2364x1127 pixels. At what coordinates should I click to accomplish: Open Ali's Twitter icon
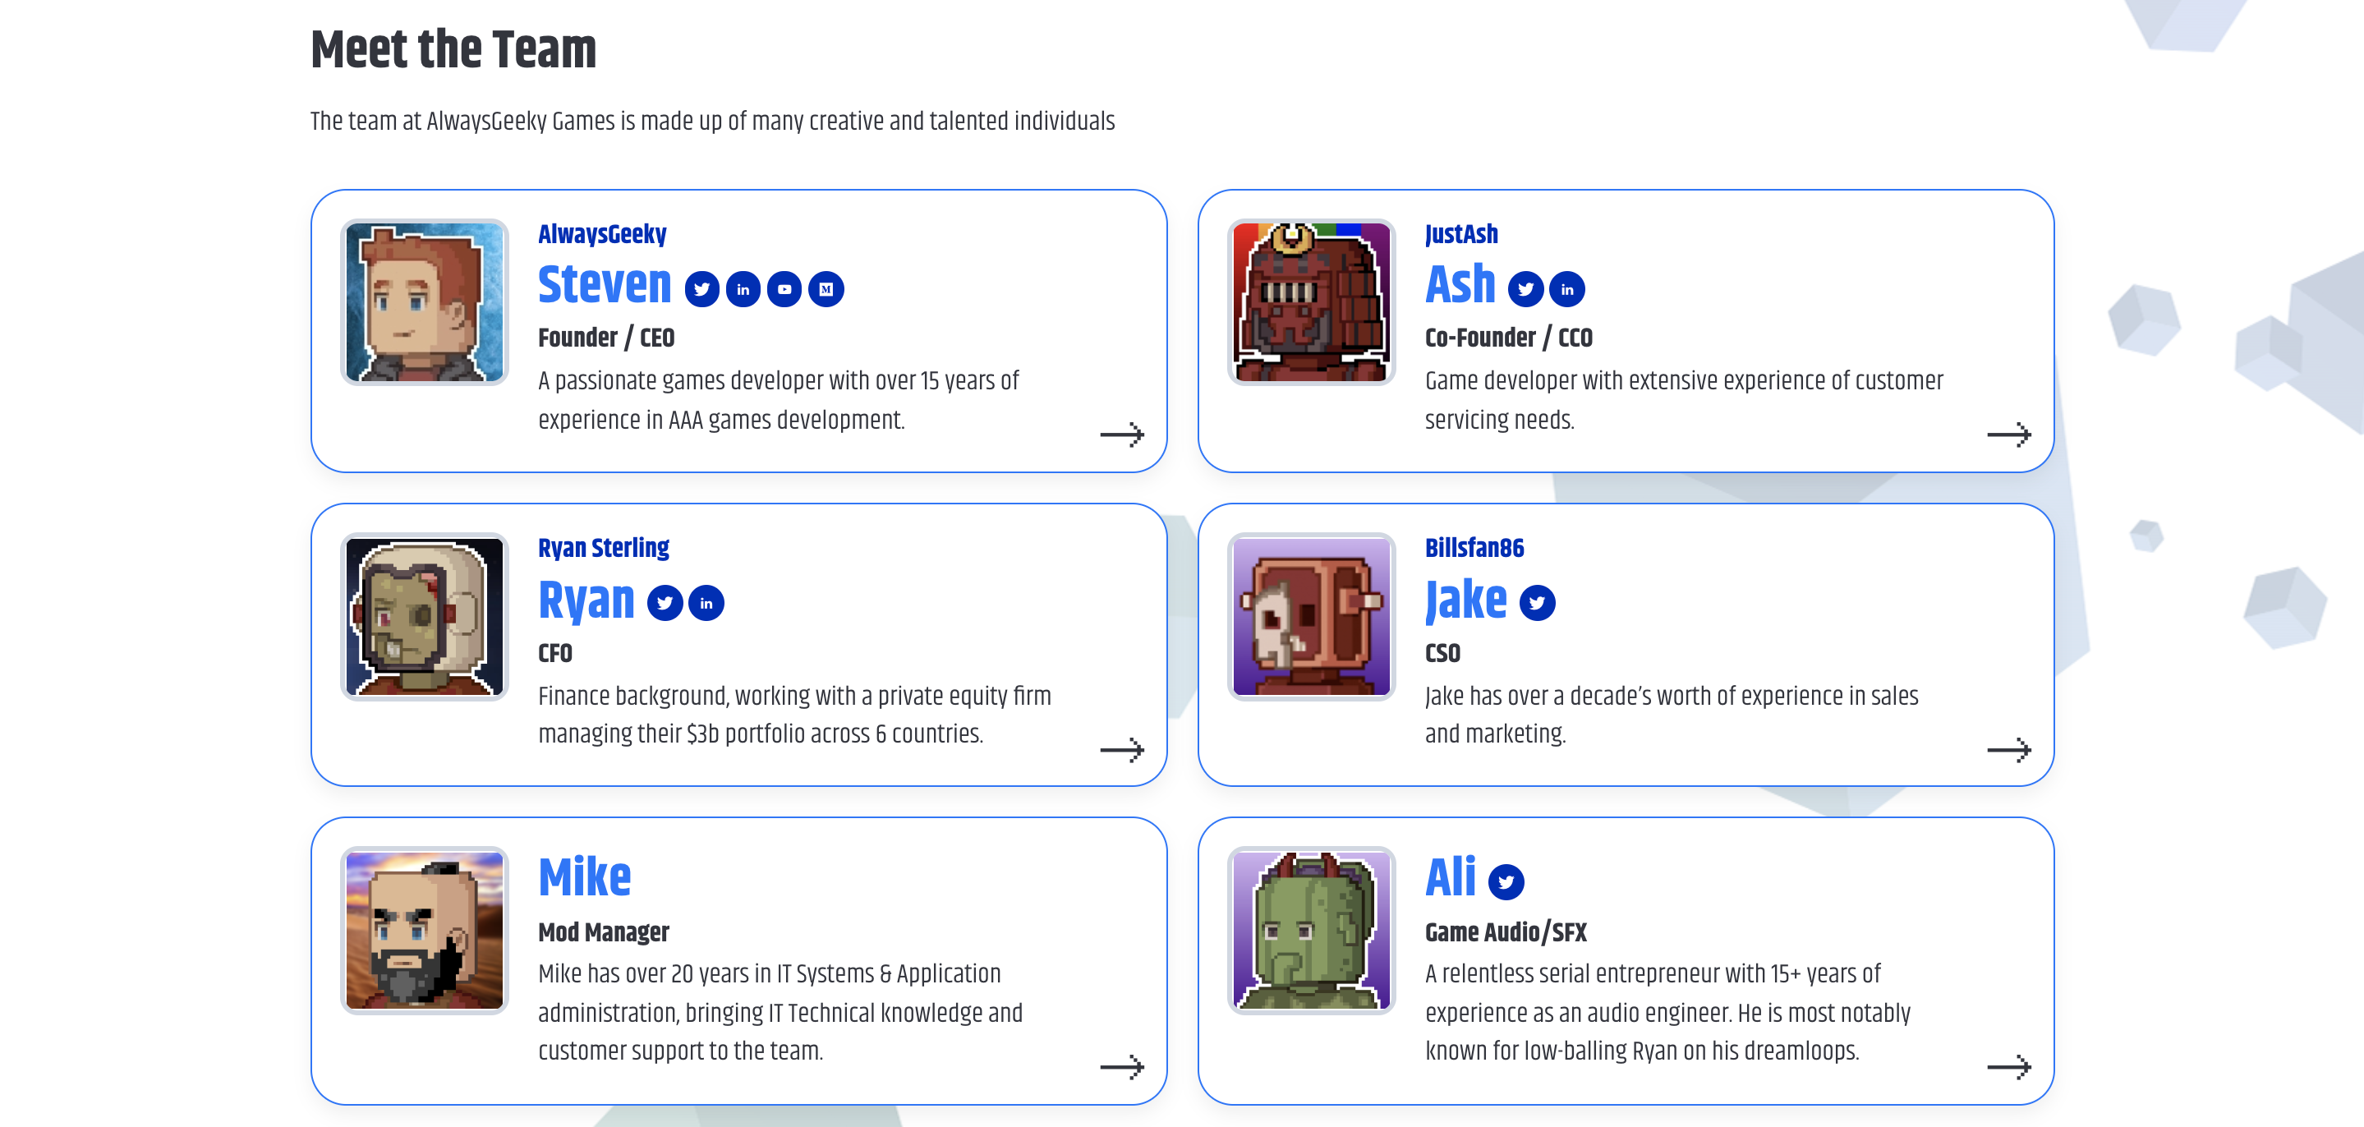tap(1506, 882)
